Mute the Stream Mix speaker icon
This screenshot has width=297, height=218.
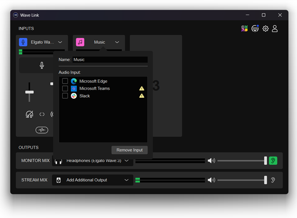(211, 180)
